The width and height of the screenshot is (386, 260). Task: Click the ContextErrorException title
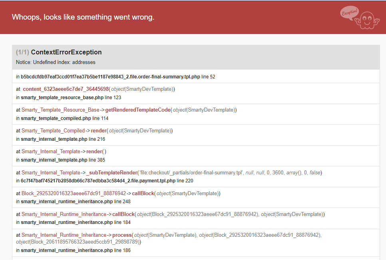[x=66, y=52]
